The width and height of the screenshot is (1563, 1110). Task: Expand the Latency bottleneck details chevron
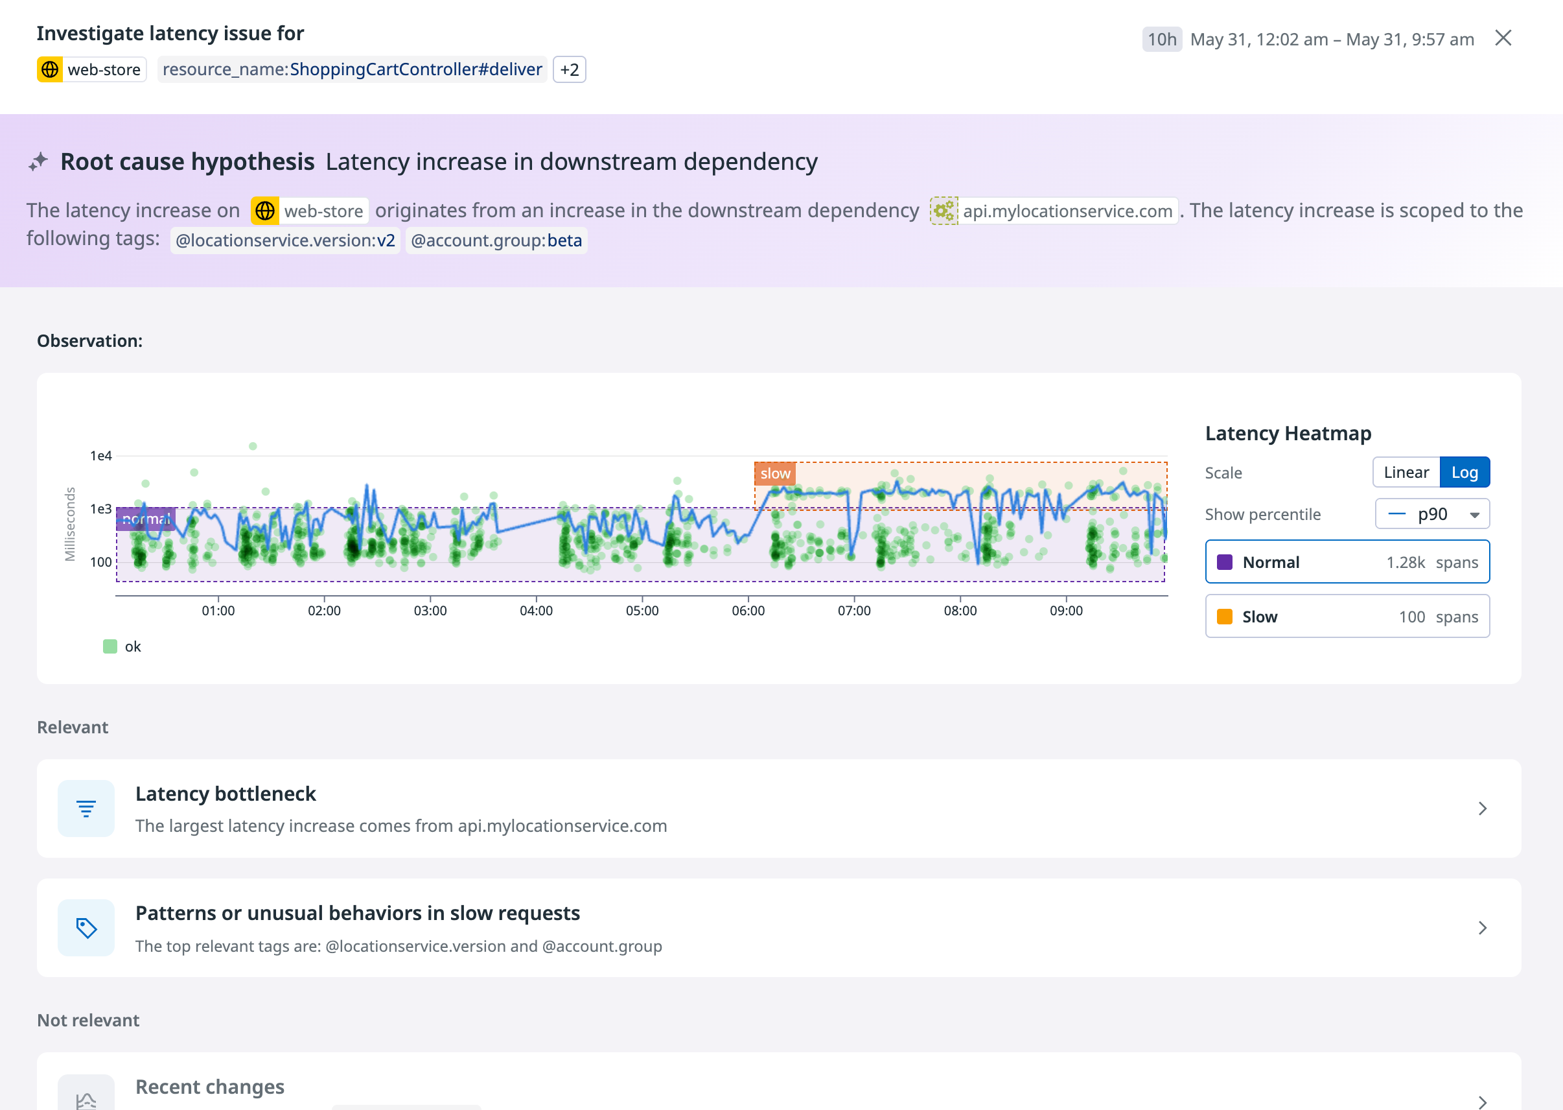point(1483,808)
